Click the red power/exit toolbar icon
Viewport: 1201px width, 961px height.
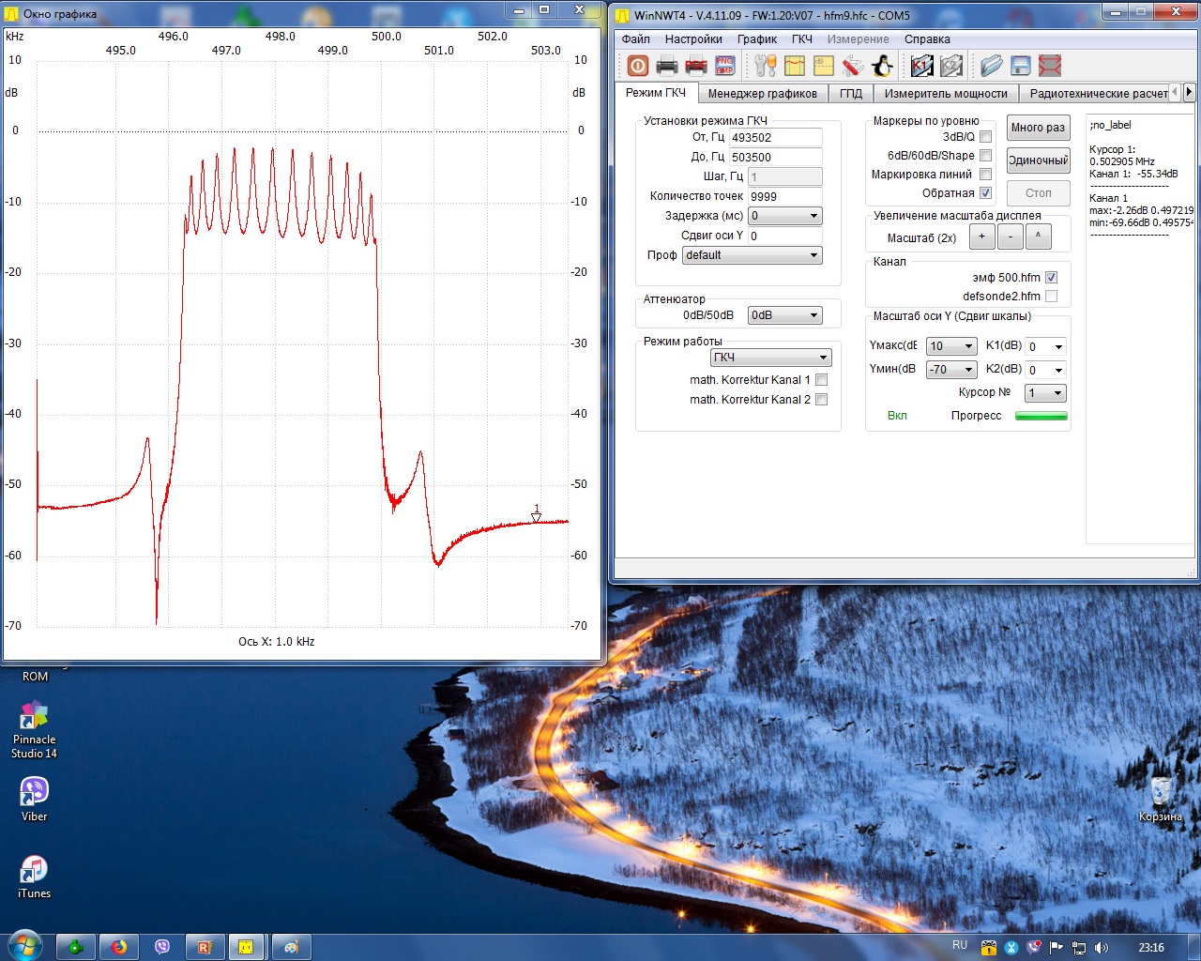[638, 66]
